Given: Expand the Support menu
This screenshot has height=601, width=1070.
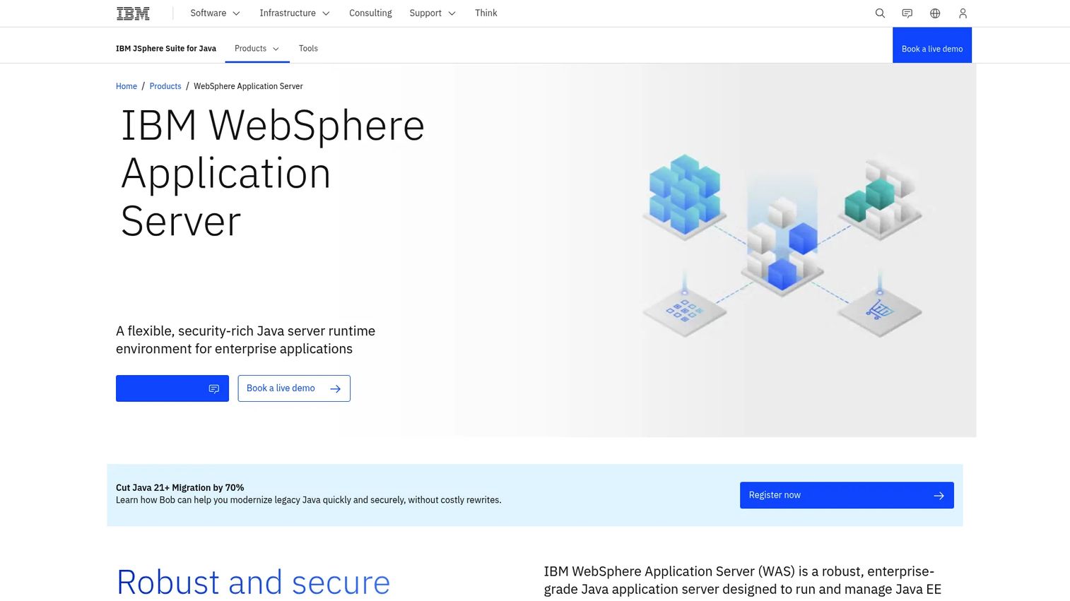Looking at the screenshot, I should (x=433, y=13).
